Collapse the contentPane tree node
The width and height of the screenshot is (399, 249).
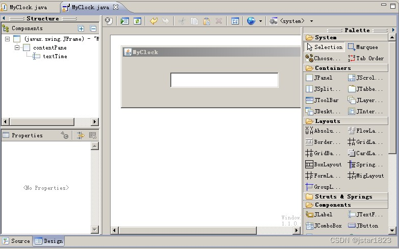click(x=17, y=47)
